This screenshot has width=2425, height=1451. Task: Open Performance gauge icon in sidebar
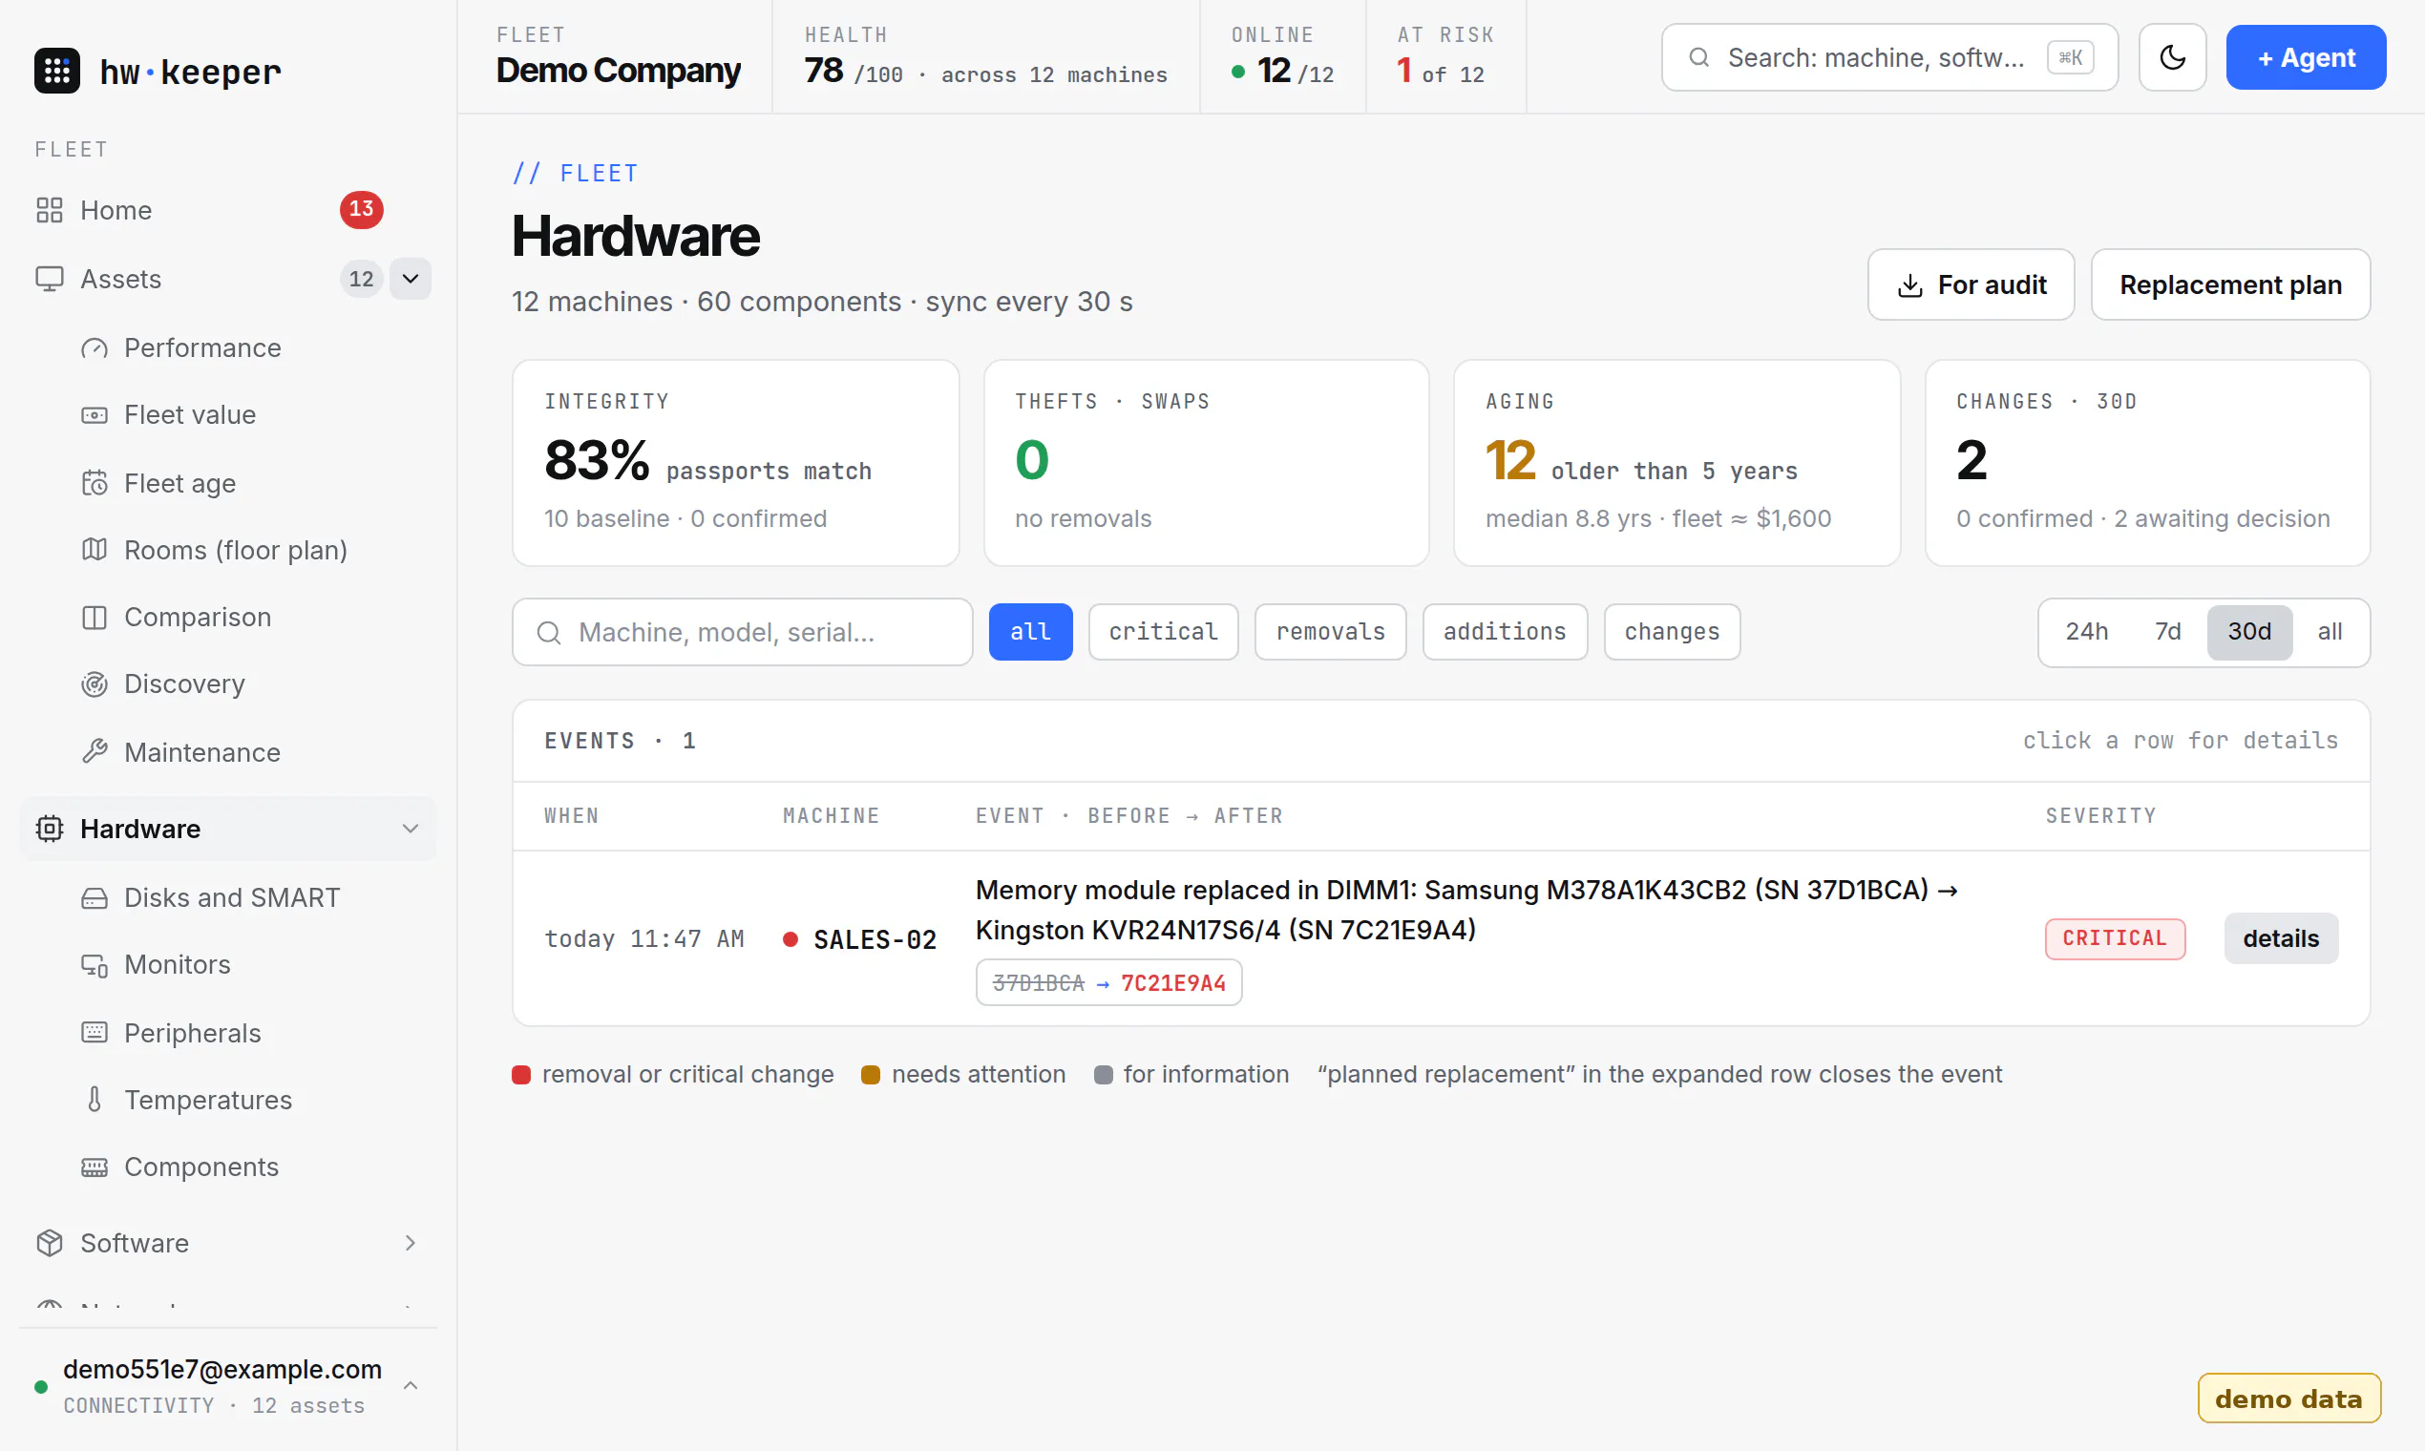[x=94, y=348]
